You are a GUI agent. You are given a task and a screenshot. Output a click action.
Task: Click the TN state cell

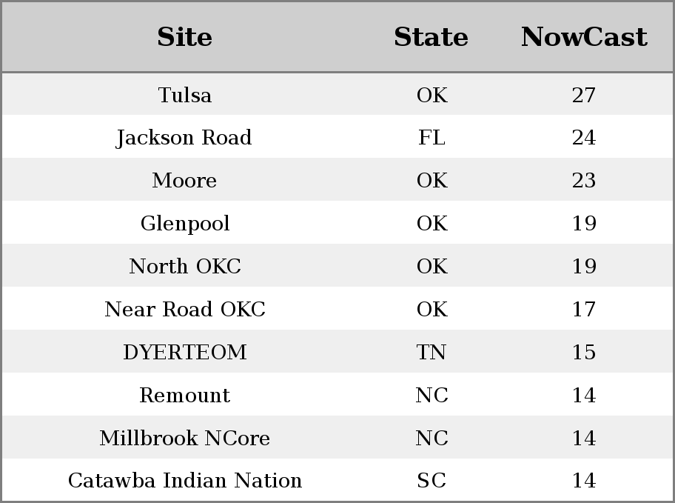point(431,352)
